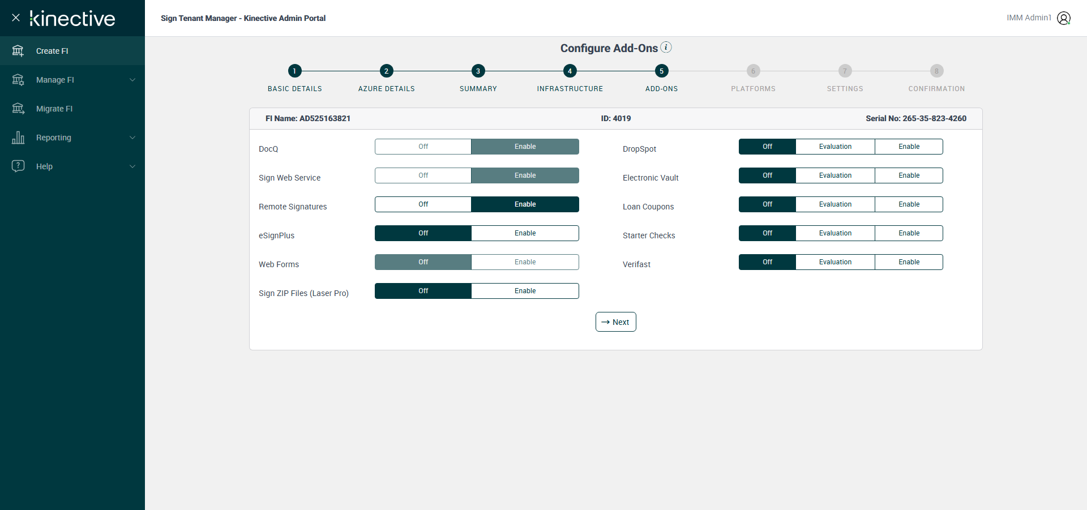Click the Reporting bar chart icon
The height and width of the screenshot is (510, 1087).
tap(18, 138)
